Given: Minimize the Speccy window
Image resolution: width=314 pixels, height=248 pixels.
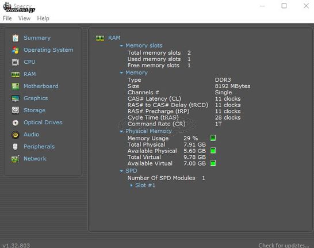Looking at the screenshot, I should [x=262, y=6].
